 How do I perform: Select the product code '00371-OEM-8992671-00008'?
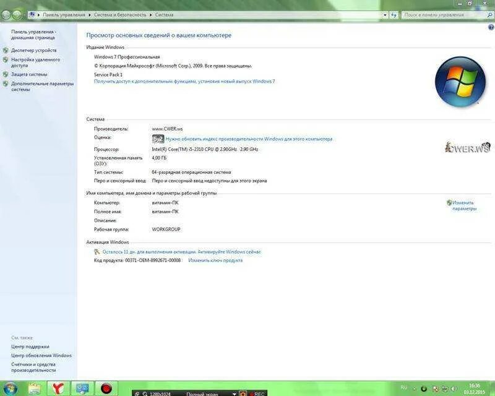(153, 260)
